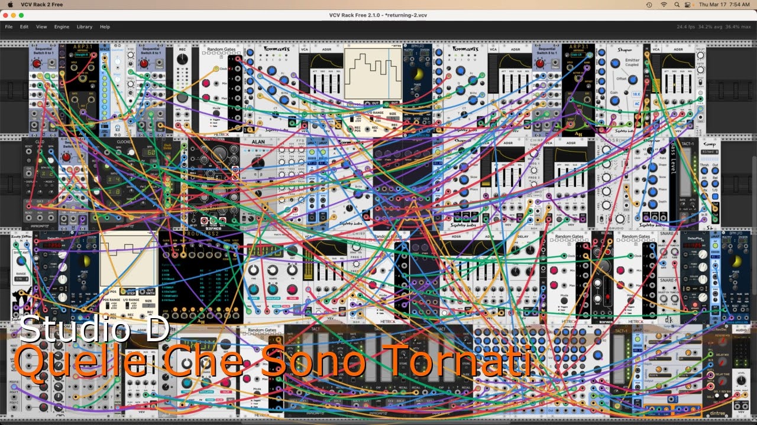The image size is (757, 425).
Task: Toggle the Shaper AC button
Action: [636, 103]
